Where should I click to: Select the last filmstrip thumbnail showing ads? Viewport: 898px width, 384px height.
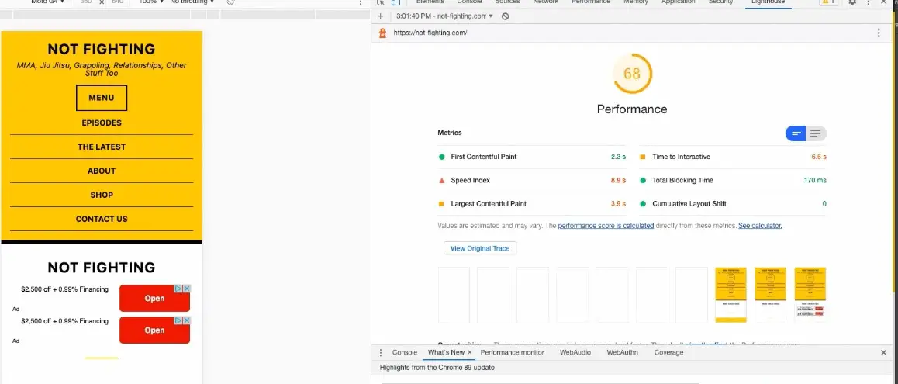pos(810,295)
